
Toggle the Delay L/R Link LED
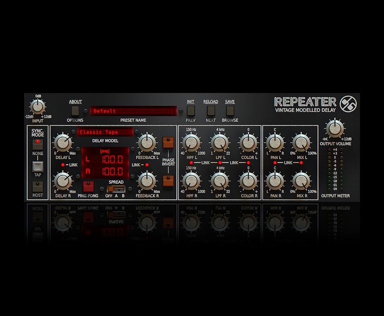[63, 164]
